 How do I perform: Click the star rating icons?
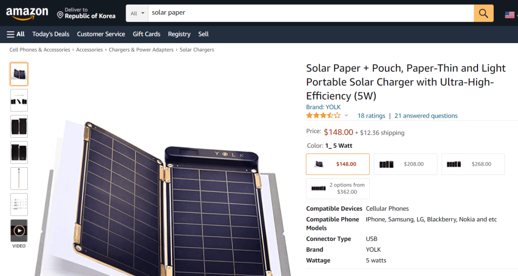(323, 115)
